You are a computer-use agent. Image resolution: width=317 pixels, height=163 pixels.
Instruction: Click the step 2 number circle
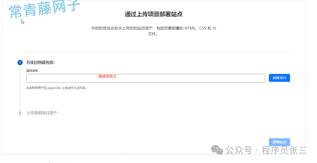20,113
